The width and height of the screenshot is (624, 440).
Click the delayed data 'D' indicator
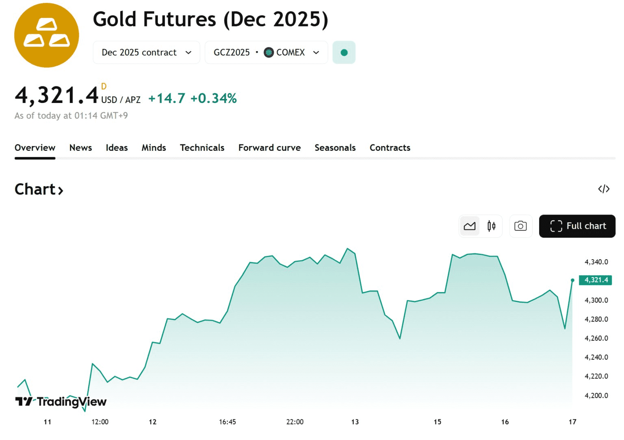pyautogui.click(x=104, y=86)
